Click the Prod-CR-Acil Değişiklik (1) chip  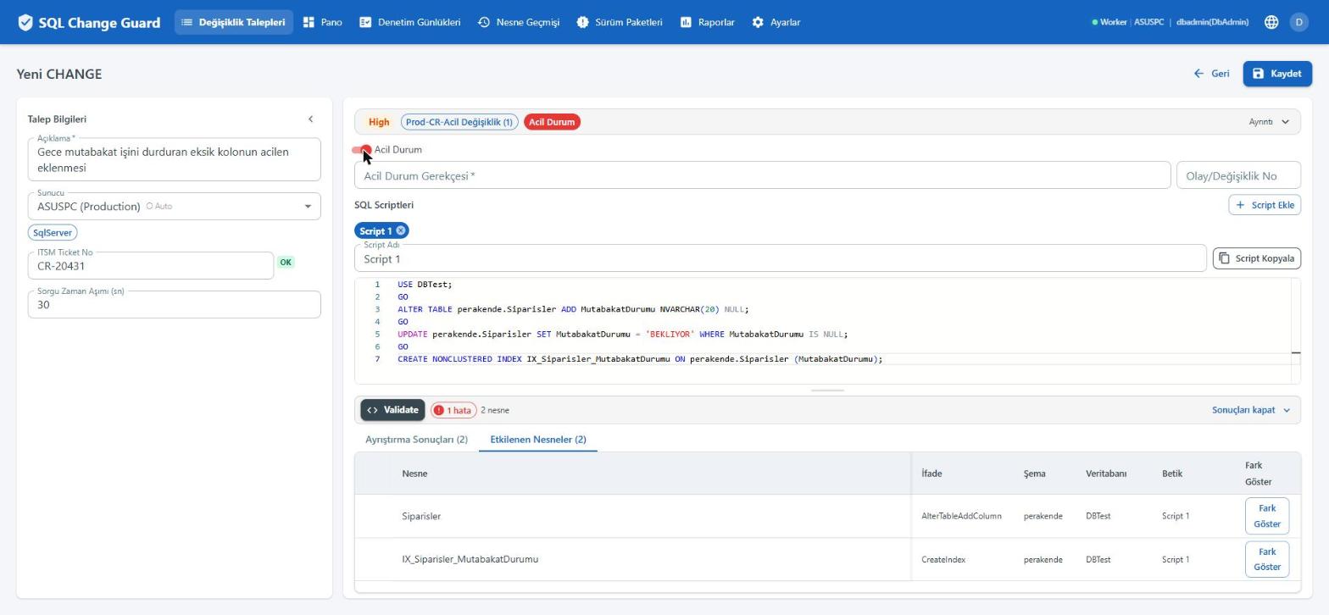(x=459, y=122)
